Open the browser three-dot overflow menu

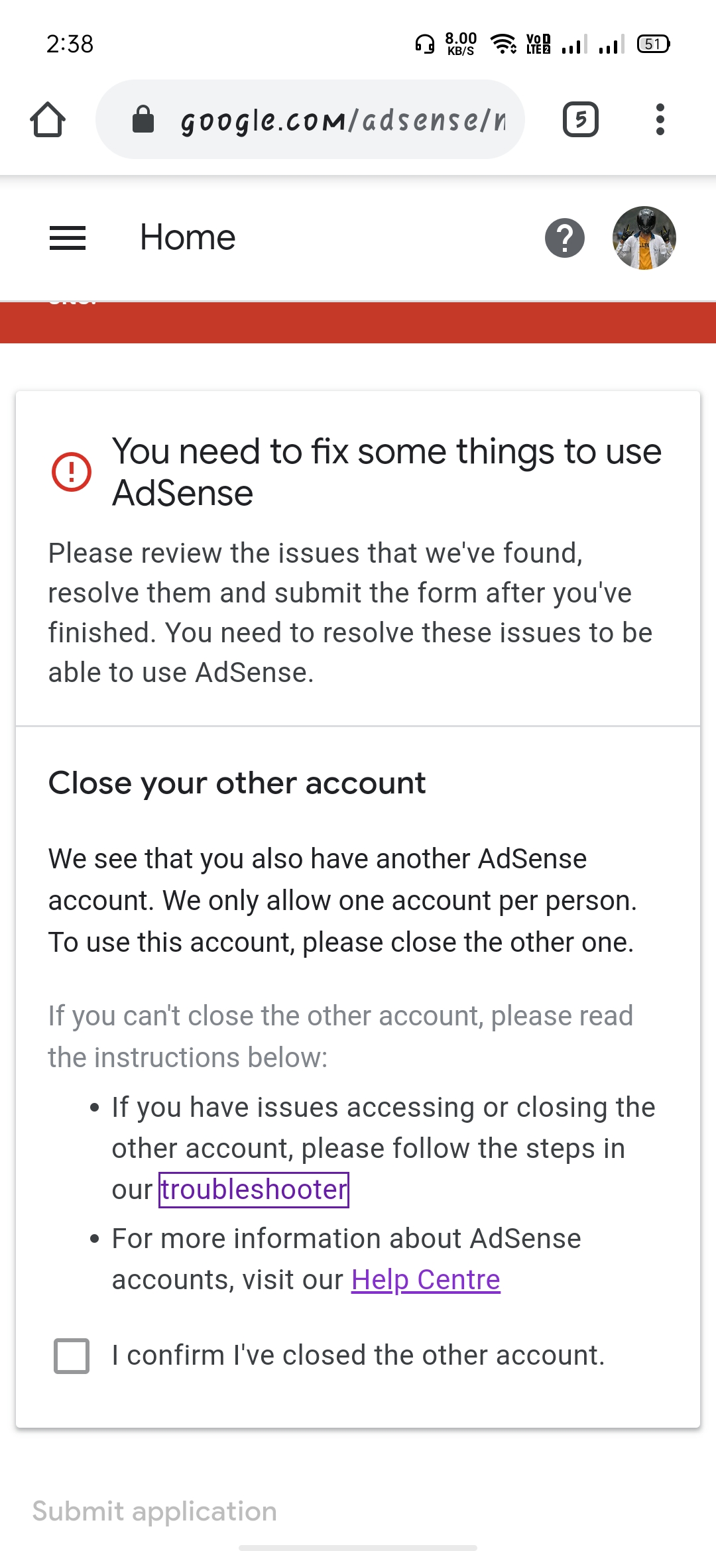(x=660, y=120)
